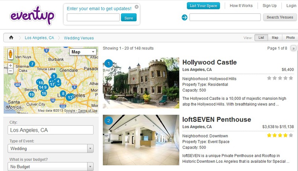The height and width of the screenshot is (171, 298).
Task: Click the City input field
Action: [x=50, y=130]
